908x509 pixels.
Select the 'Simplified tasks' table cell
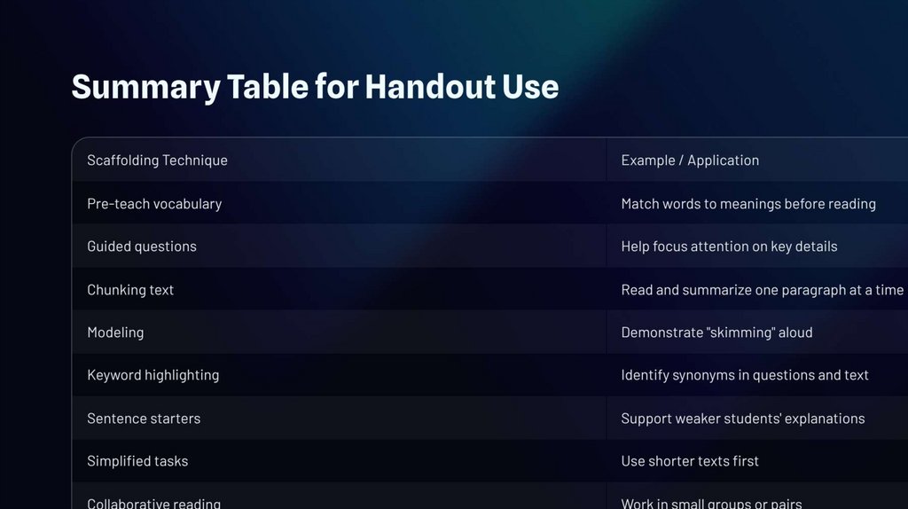137,461
